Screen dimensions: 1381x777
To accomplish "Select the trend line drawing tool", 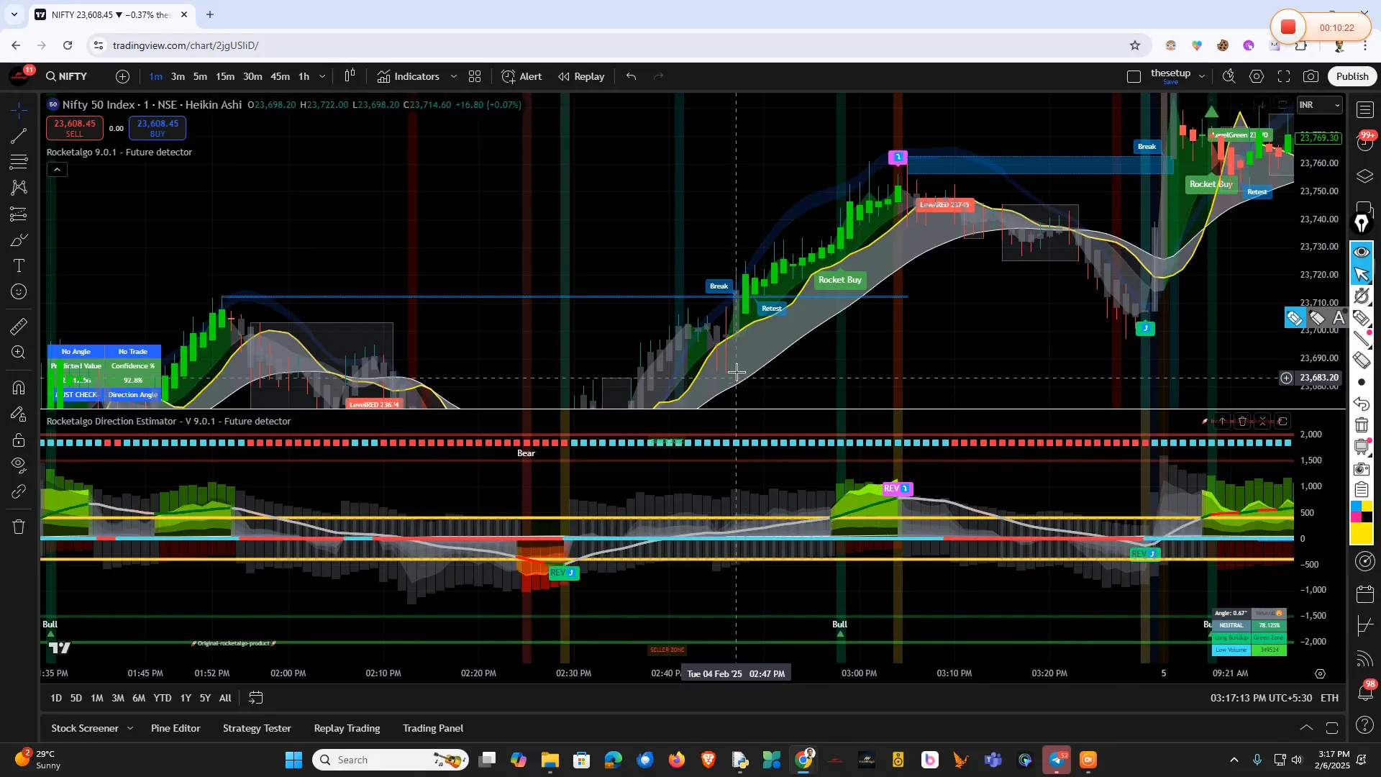I will click(x=19, y=136).
